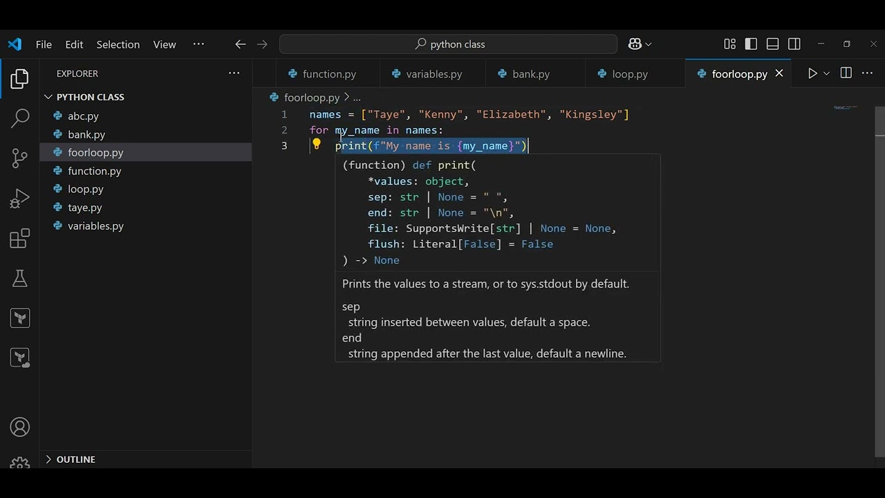This screenshot has height=498, width=885.
Task: Go back with the left arrow
Action: [x=241, y=44]
